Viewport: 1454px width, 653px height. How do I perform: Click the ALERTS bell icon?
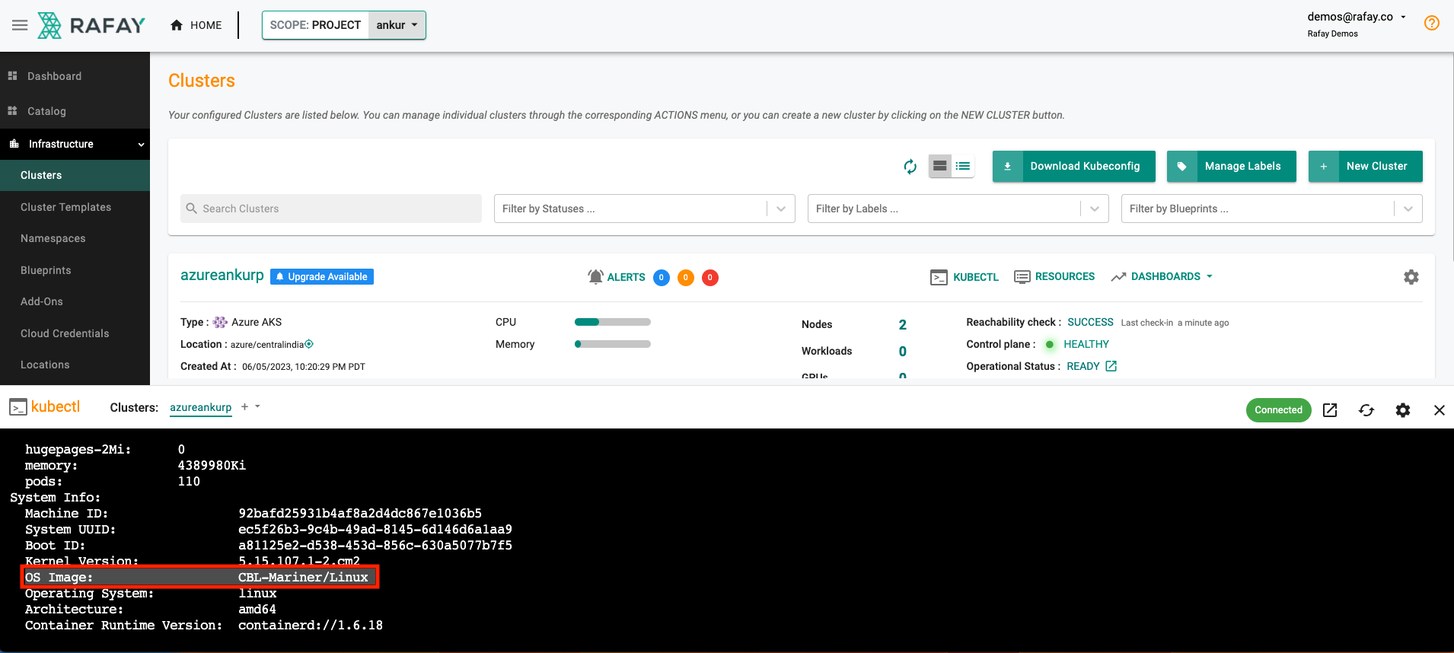[595, 277]
